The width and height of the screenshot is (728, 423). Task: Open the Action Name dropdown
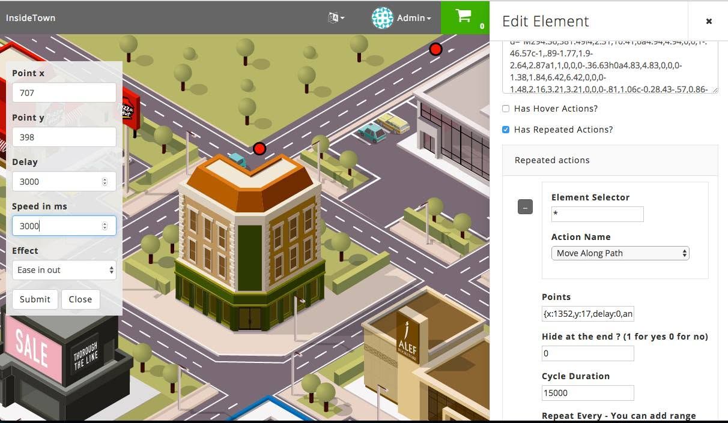pos(620,253)
